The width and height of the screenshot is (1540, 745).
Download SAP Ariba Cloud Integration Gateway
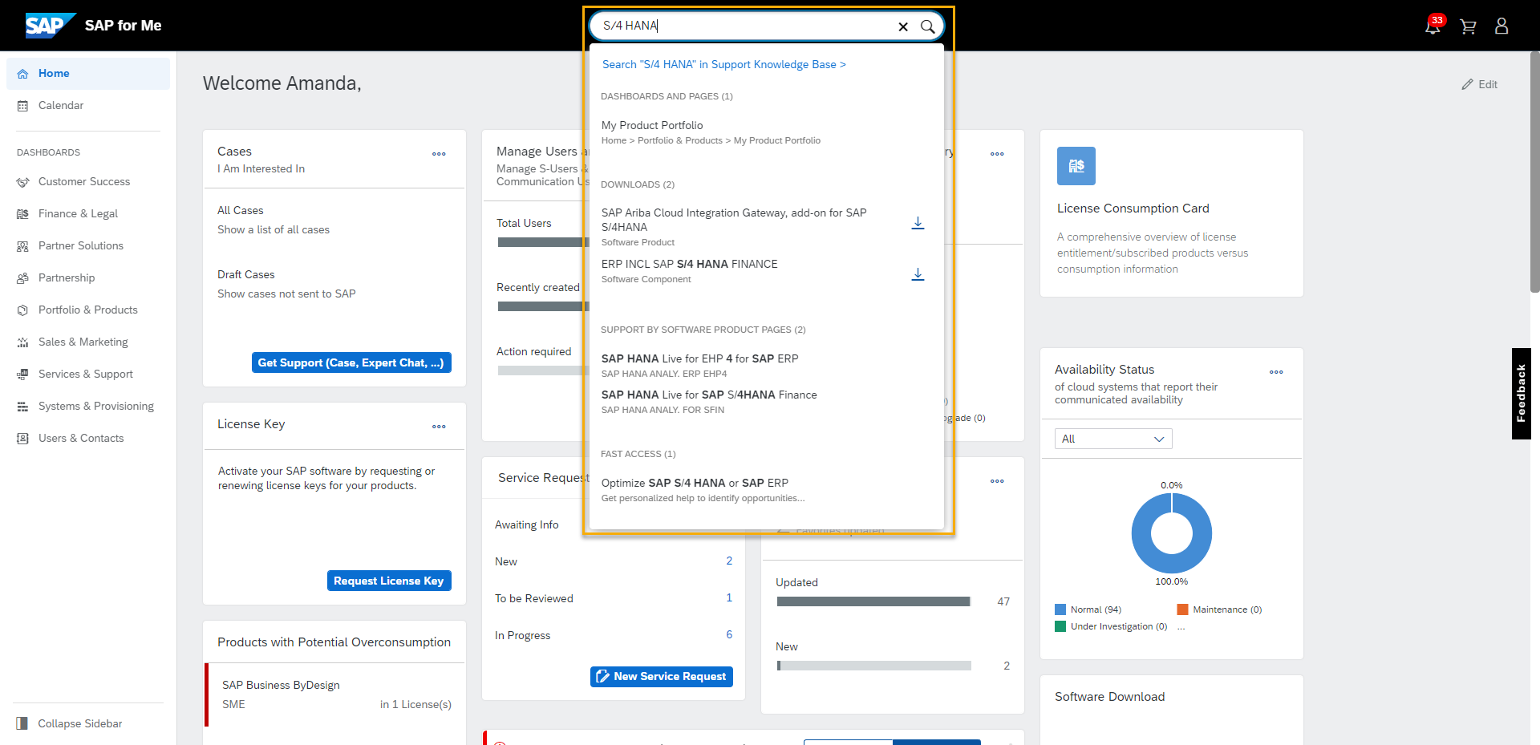[918, 223]
